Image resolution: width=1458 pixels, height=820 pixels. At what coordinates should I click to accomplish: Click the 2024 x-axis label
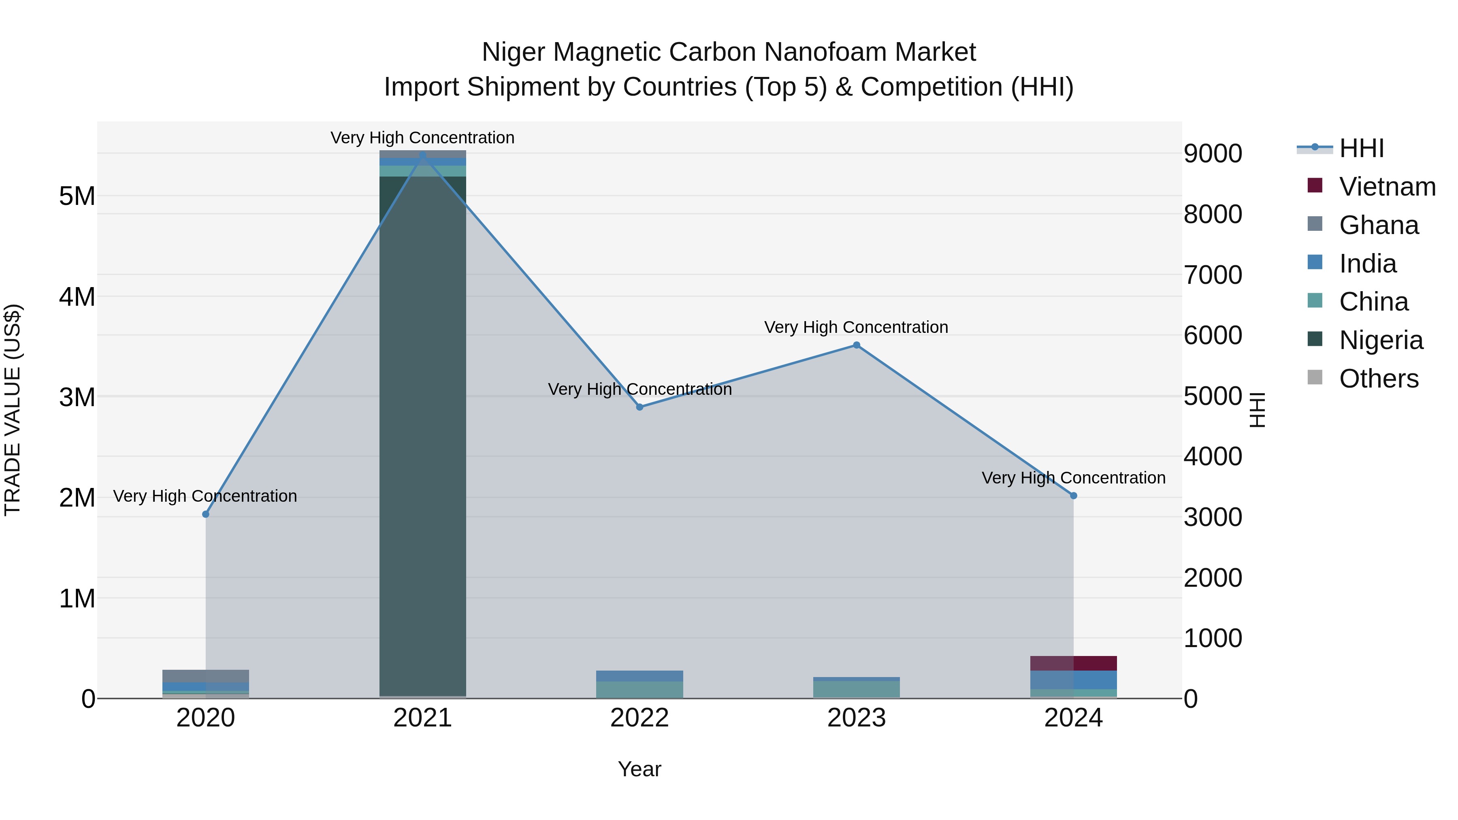tap(1073, 718)
